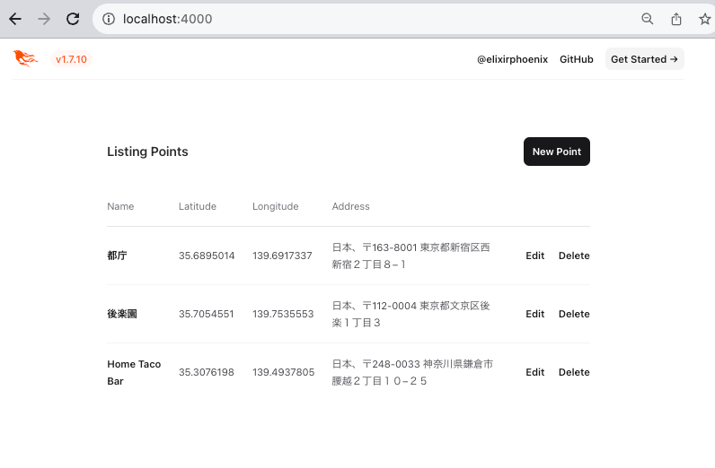Go back with the browser back arrow

coord(15,19)
